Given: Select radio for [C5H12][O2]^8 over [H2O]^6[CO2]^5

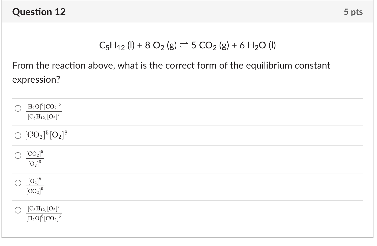Looking at the screenshot, I should click(18, 210).
